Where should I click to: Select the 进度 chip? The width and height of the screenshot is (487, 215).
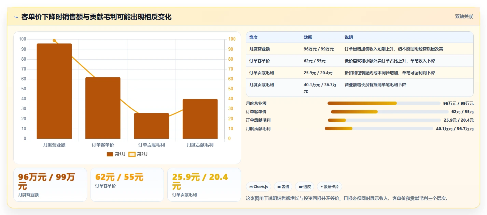(x=305, y=187)
